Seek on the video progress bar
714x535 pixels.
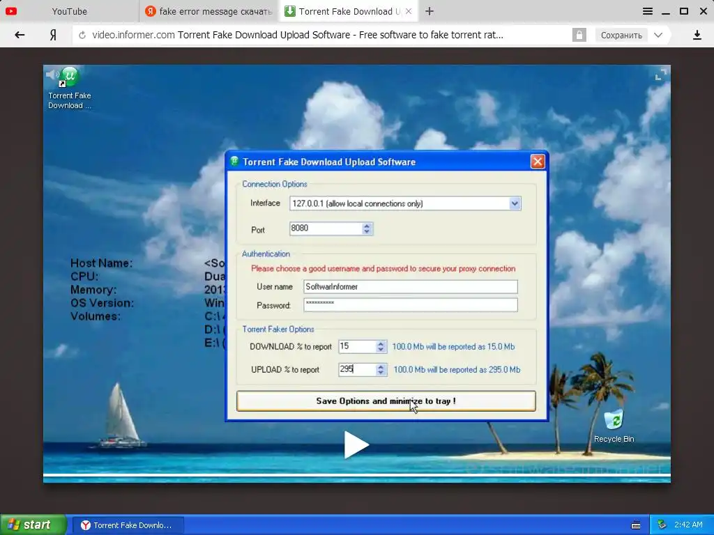point(356,475)
